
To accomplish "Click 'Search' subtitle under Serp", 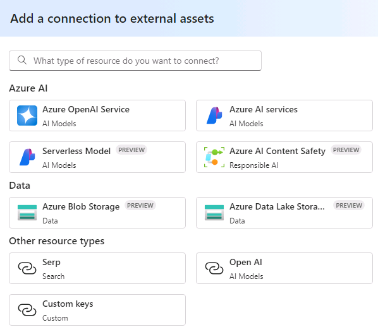I will pos(54,276).
